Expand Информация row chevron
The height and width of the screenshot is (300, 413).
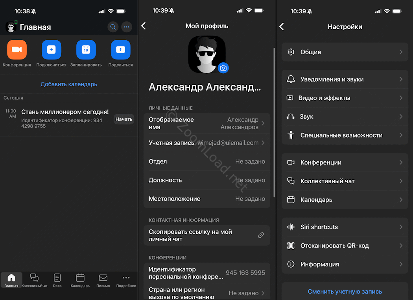[401, 264]
